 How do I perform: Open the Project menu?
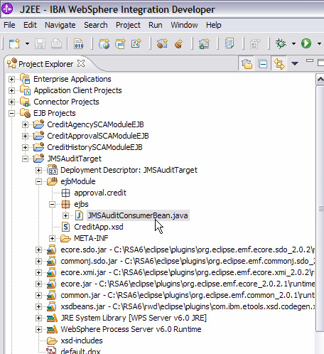click(128, 25)
